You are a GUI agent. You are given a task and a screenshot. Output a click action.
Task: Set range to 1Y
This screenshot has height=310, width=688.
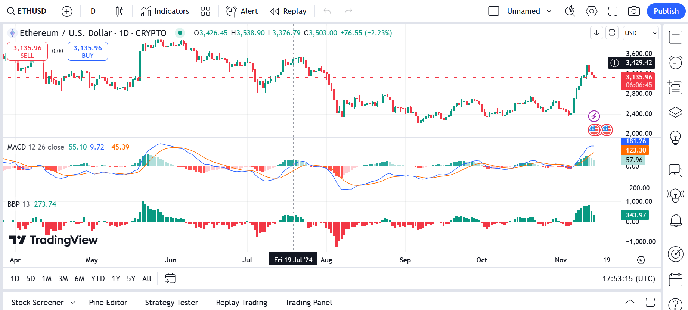[116, 279]
